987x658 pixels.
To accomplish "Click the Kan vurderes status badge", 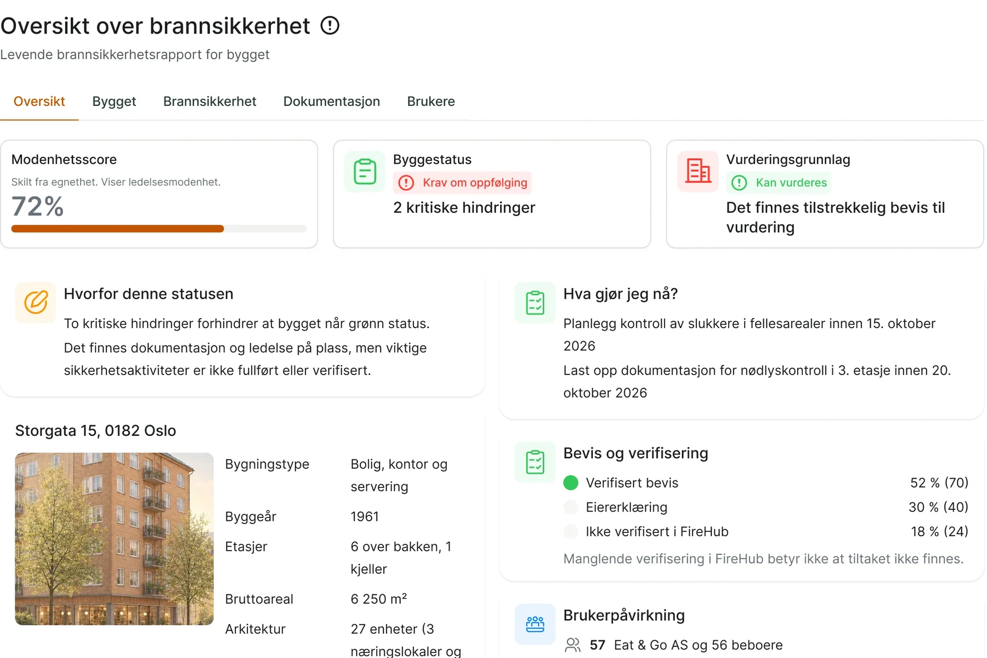I will point(779,183).
